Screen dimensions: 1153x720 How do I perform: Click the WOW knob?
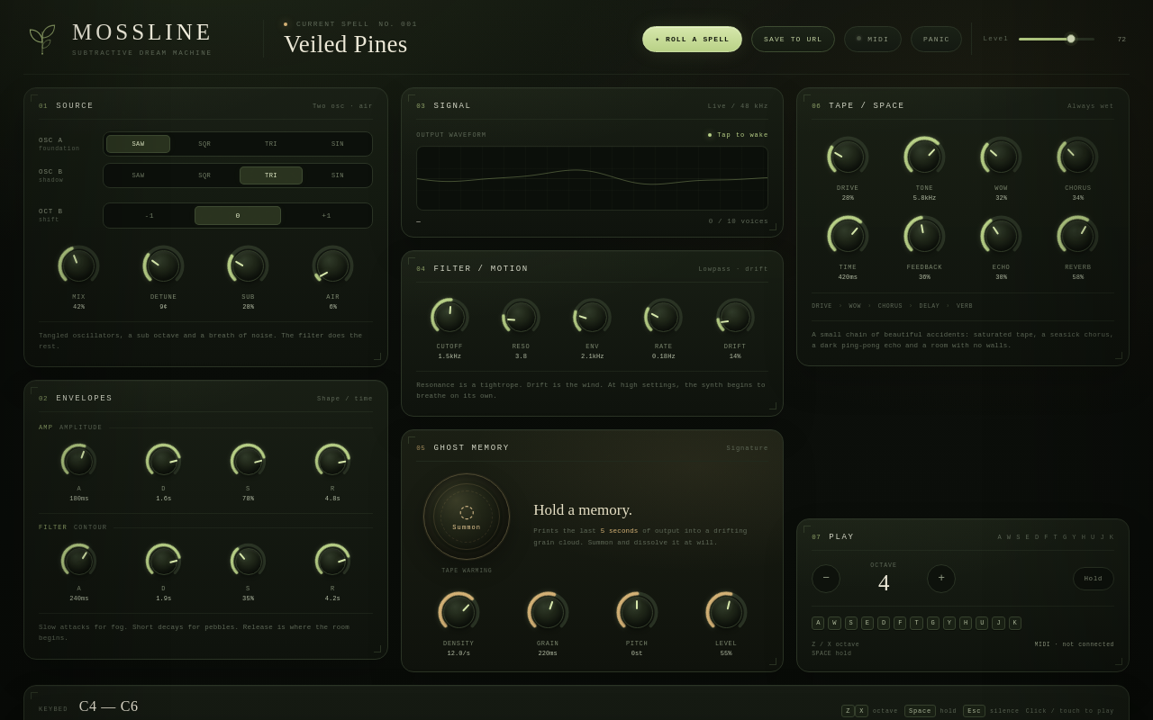[x=1001, y=157]
